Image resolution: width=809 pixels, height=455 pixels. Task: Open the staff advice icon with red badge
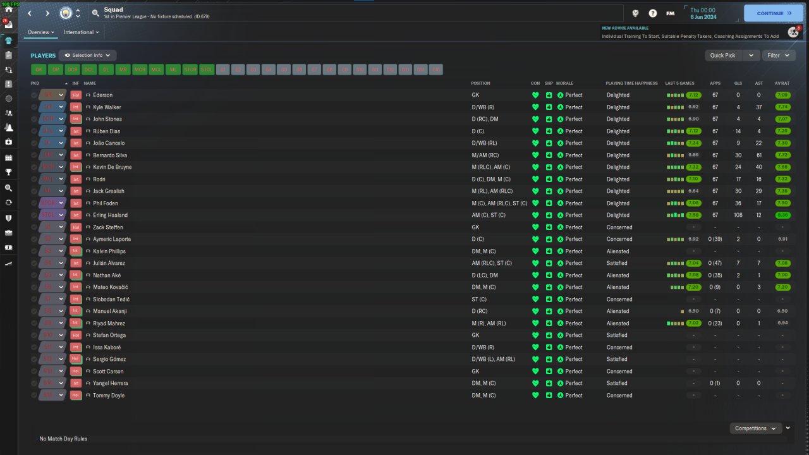pos(793,32)
